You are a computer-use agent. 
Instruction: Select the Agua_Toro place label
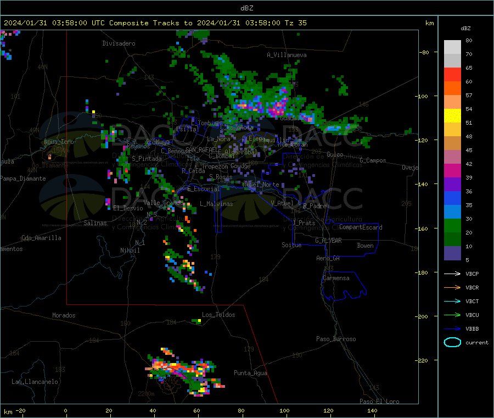[59, 142]
